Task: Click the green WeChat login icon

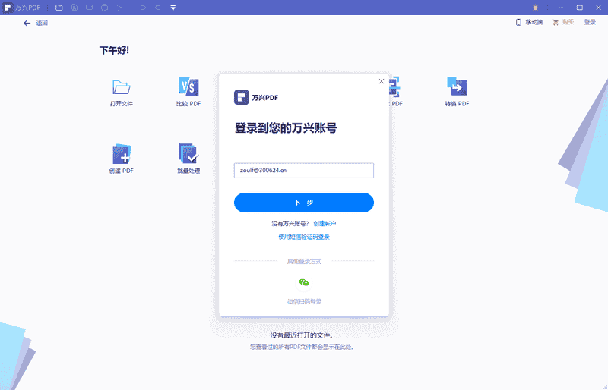Action: (x=304, y=283)
